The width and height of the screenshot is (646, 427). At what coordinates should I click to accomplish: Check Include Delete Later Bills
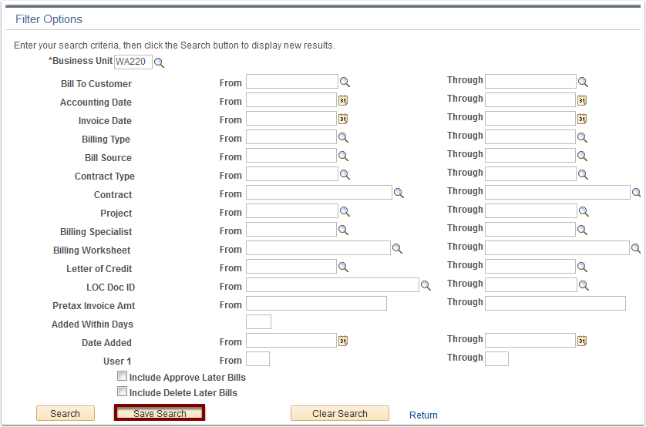[x=122, y=392]
